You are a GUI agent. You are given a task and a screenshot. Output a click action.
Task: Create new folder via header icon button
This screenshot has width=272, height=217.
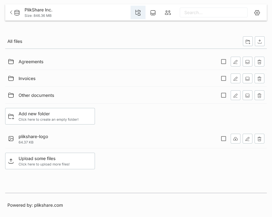[x=248, y=41]
